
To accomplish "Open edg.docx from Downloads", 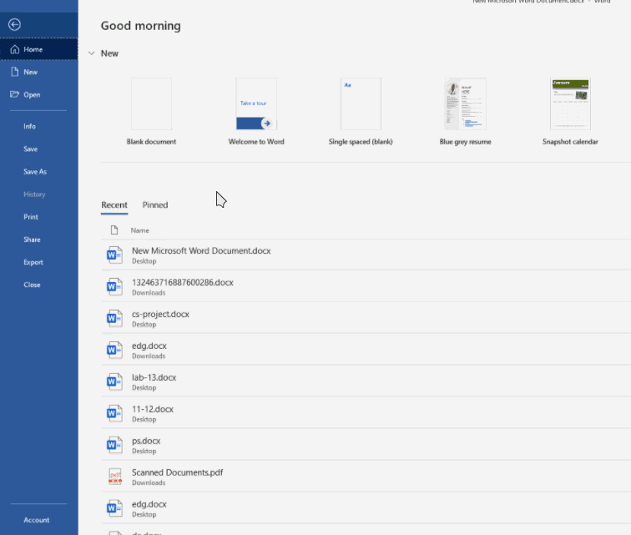I will pyautogui.click(x=149, y=346).
